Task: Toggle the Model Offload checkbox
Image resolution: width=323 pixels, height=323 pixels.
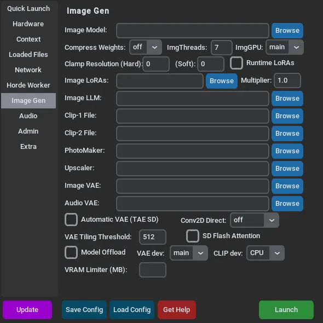Action: pyautogui.click(x=71, y=252)
